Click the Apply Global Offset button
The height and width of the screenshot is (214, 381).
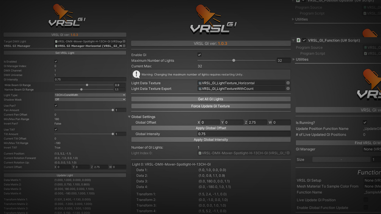coord(211,128)
